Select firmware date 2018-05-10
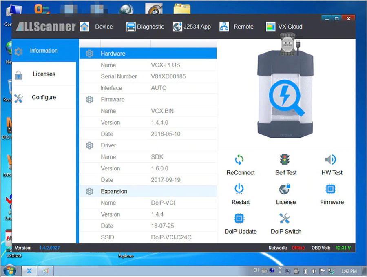Viewport: 367px width, 277px height. (166, 134)
